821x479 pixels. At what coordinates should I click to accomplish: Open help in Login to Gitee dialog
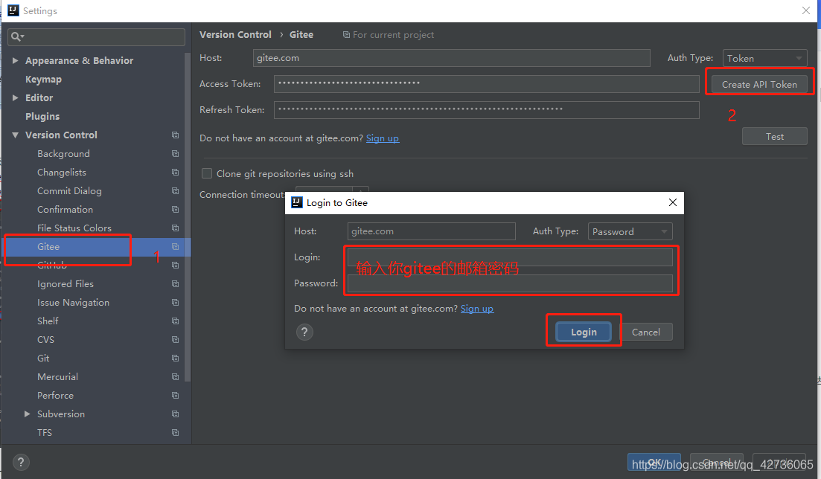coord(304,332)
